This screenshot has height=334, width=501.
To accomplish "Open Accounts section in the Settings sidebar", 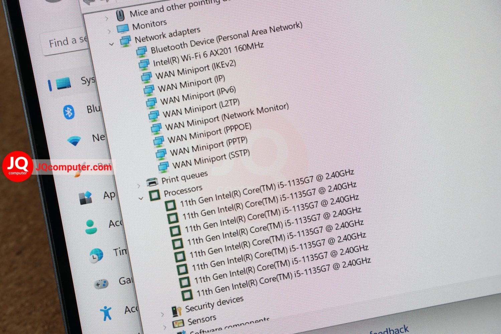I will [104, 225].
